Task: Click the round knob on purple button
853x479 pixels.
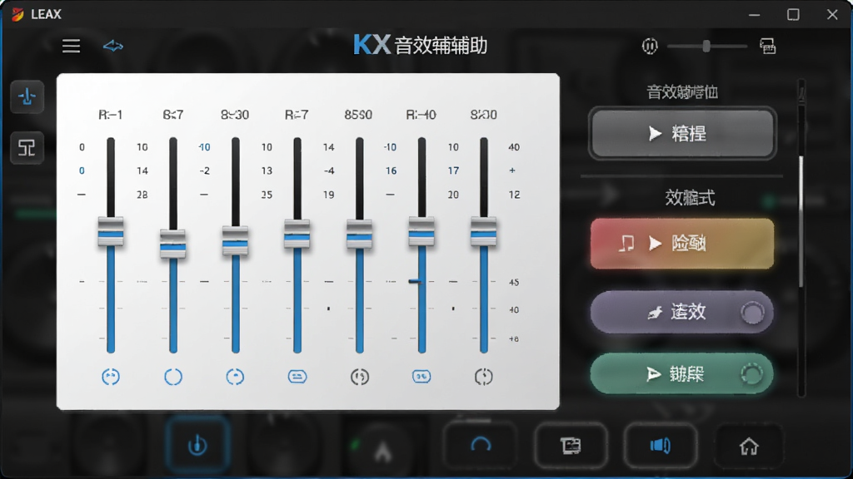Action: [x=752, y=313]
